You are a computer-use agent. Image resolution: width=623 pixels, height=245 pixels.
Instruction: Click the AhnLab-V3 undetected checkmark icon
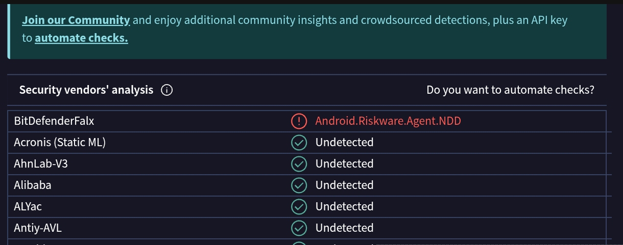pyautogui.click(x=299, y=164)
